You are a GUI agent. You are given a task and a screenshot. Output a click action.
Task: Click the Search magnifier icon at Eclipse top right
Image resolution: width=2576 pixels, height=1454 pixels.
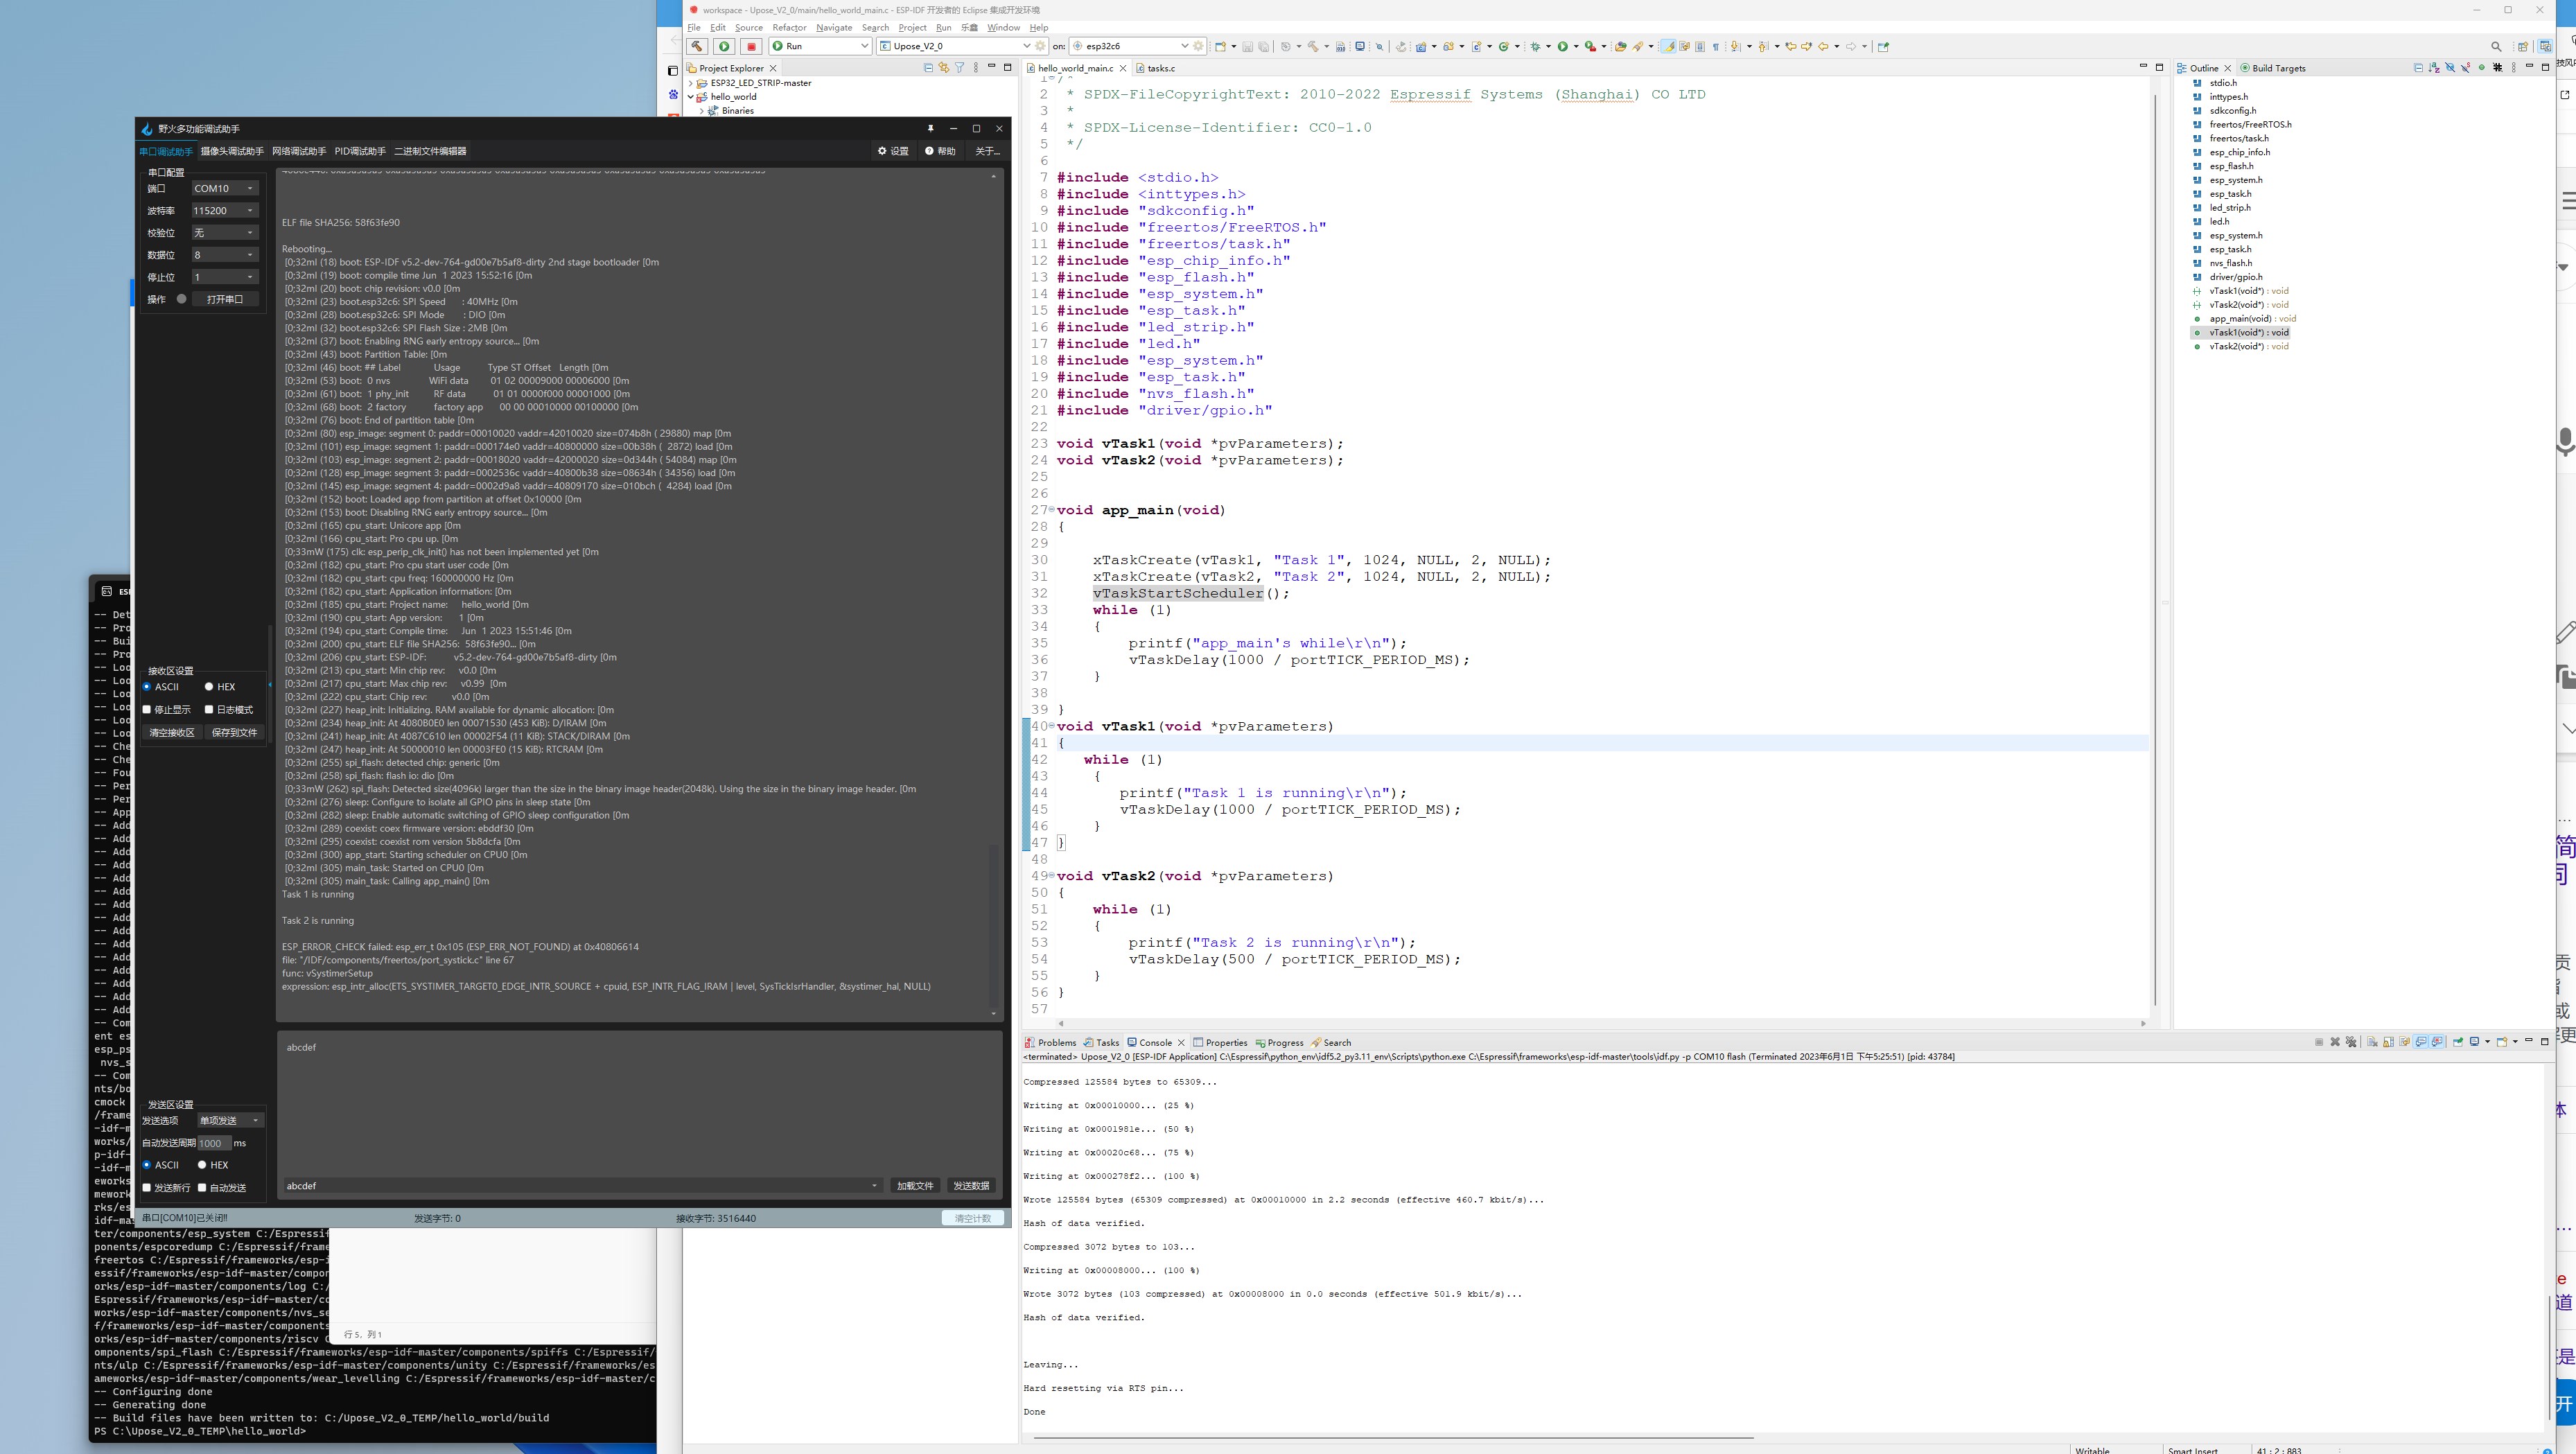[x=2496, y=46]
